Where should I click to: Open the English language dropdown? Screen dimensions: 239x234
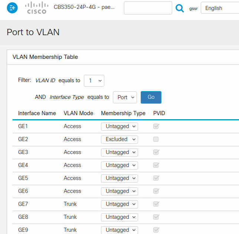point(220,8)
